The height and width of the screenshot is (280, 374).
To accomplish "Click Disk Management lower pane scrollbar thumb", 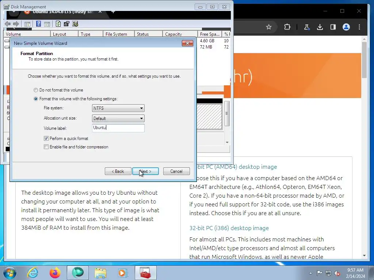I will (x=227, y=113).
